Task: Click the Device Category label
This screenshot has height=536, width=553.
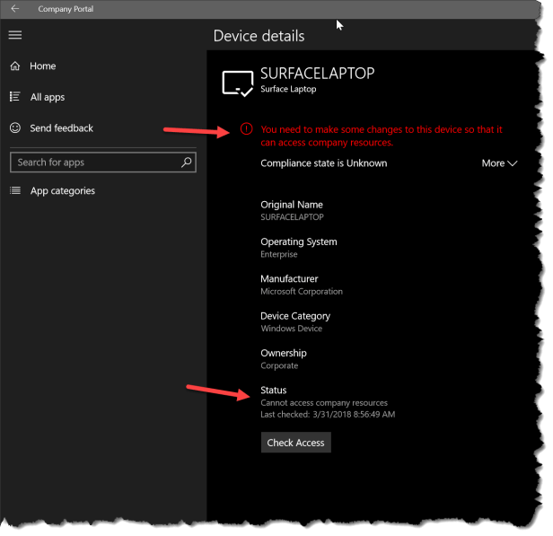Action: 295,316
